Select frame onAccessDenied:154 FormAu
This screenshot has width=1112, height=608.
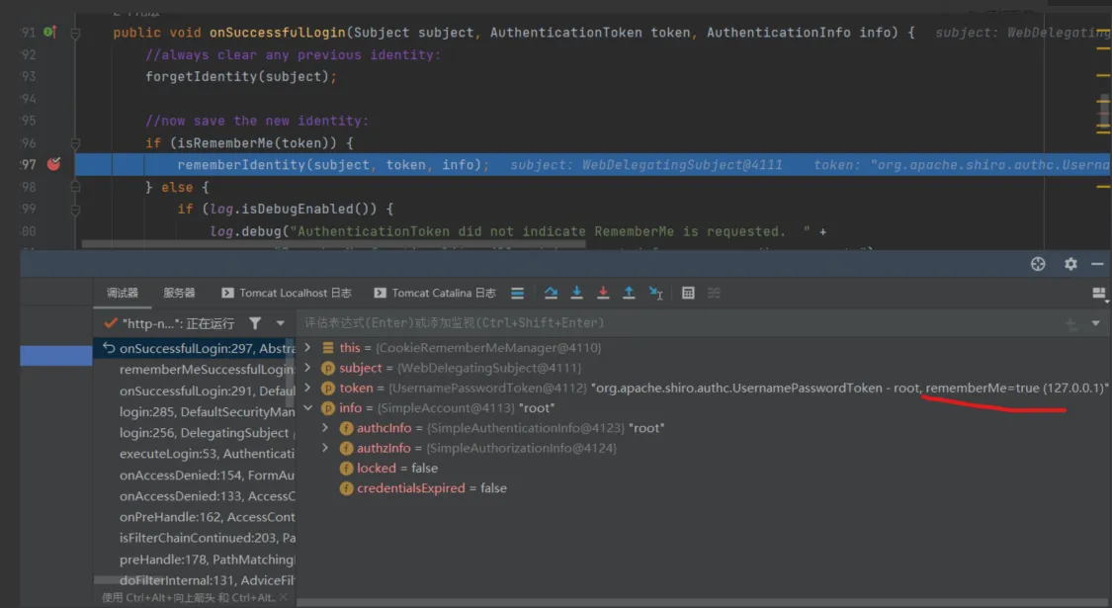point(195,475)
